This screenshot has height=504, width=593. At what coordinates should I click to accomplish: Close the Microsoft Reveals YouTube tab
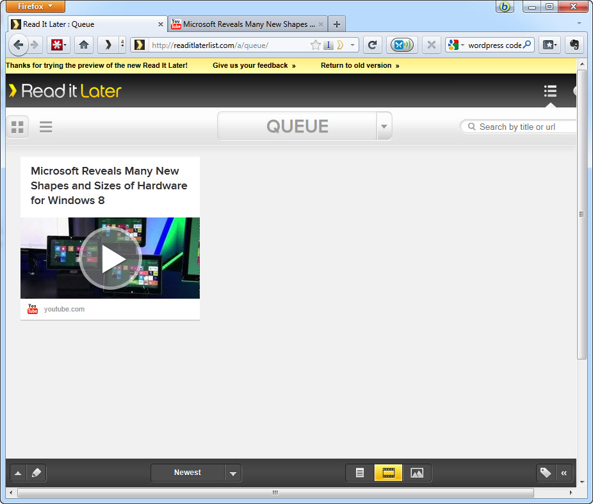point(321,24)
